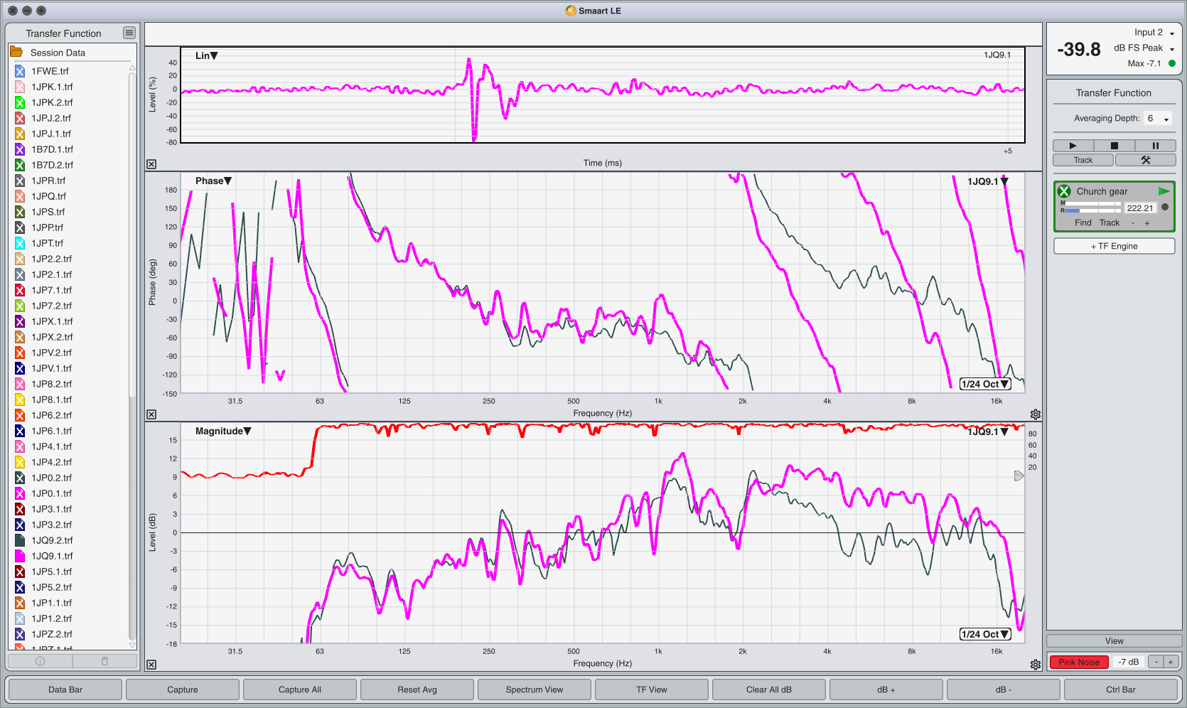Open Phase graph settings gear

click(x=1036, y=414)
